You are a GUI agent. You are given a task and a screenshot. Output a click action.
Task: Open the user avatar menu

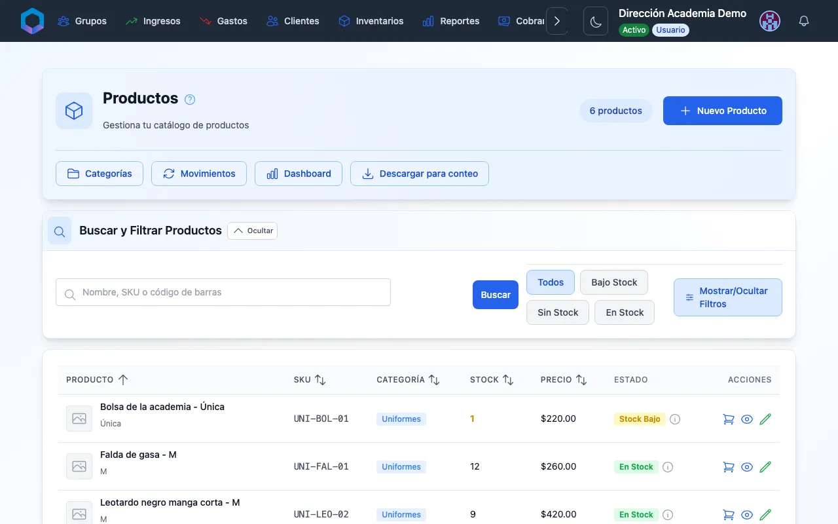coord(770,21)
